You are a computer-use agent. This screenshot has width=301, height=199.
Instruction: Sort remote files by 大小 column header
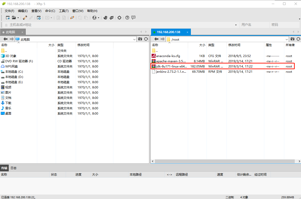click(197, 45)
